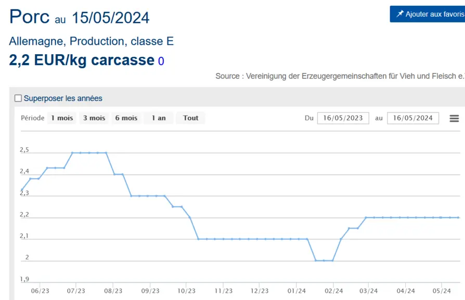Click the 01/24 x-axis label
The image size is (465, 300).
click(296, 291)
